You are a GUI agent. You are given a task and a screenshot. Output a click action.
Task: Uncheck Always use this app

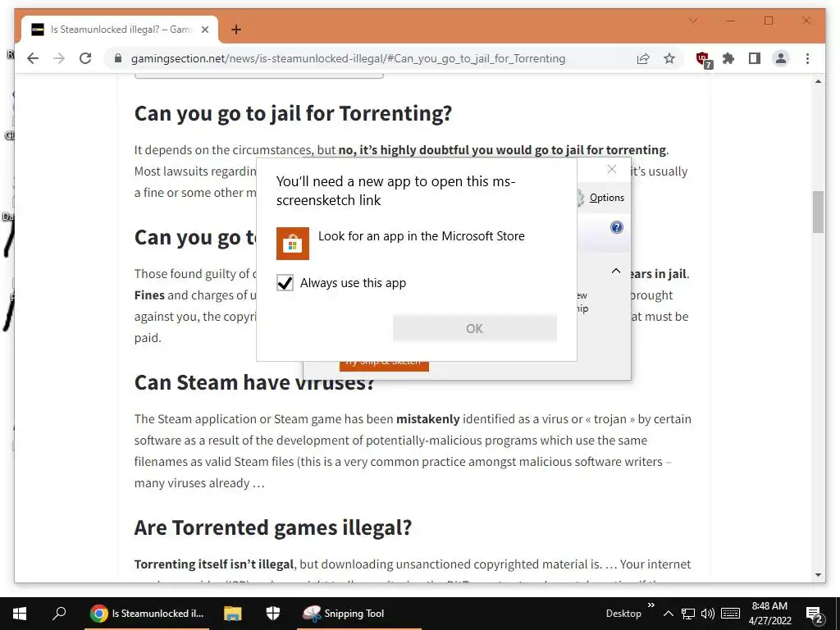(x=285, y=282)
